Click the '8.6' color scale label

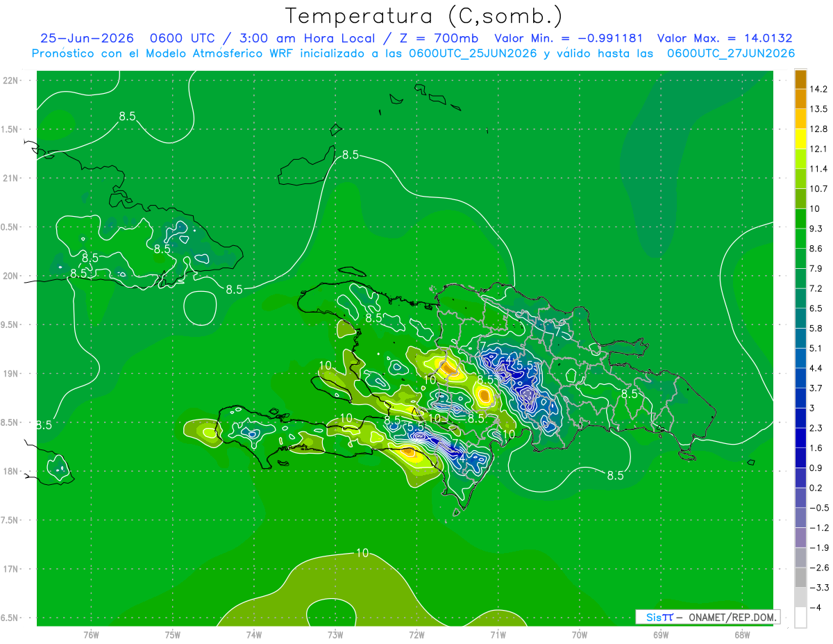(815, 249)
